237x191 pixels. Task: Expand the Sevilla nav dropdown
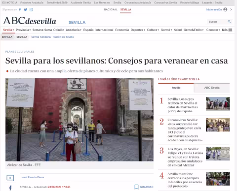coord(8,30)
